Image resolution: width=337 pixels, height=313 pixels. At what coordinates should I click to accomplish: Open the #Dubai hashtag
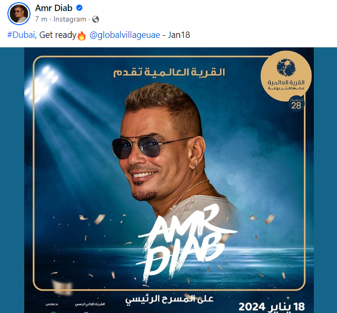click(x=21, y=35)
